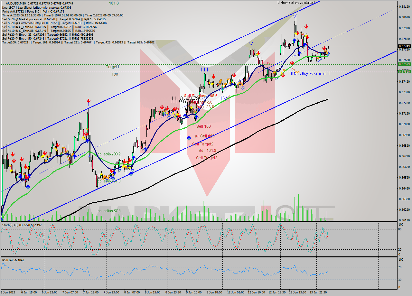Click '7 Jun 07:00' on the time axis

tap(70, 292)
